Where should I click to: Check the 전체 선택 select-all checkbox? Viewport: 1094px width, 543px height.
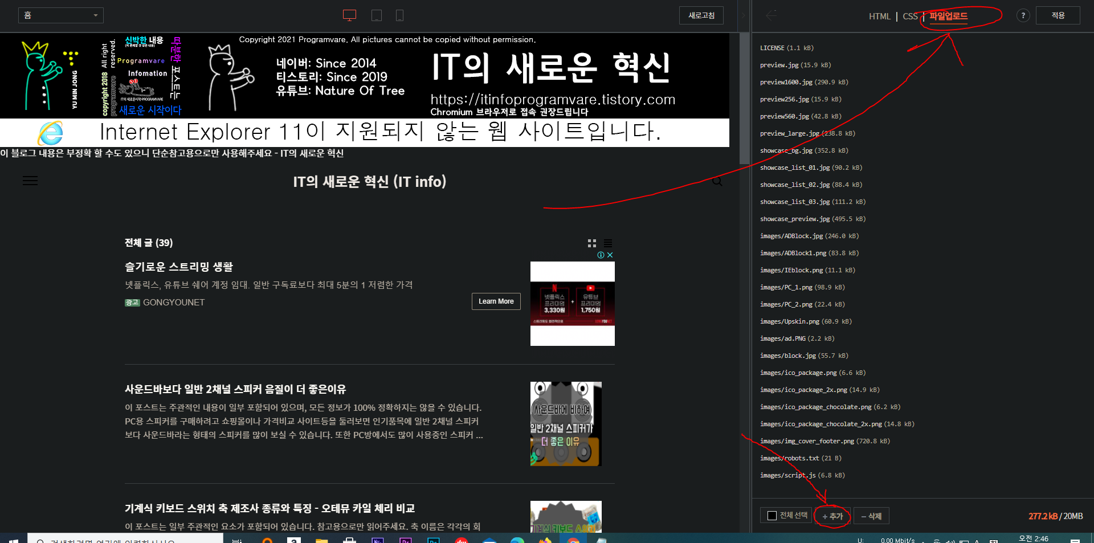click(x=772, y=516)
